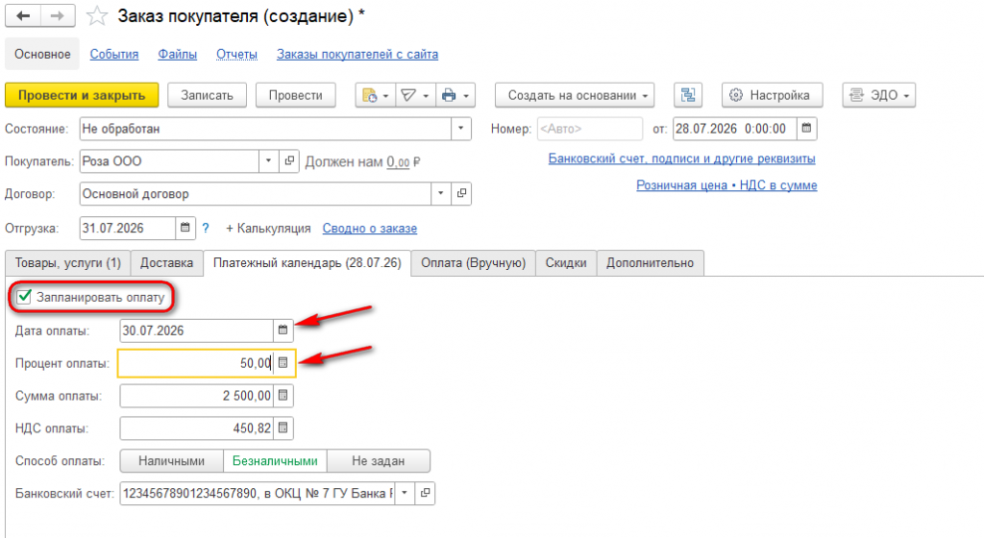984x538 pixels.
Task: Open the Создать на основании dropdown
Action: click(x=575, y=95)
